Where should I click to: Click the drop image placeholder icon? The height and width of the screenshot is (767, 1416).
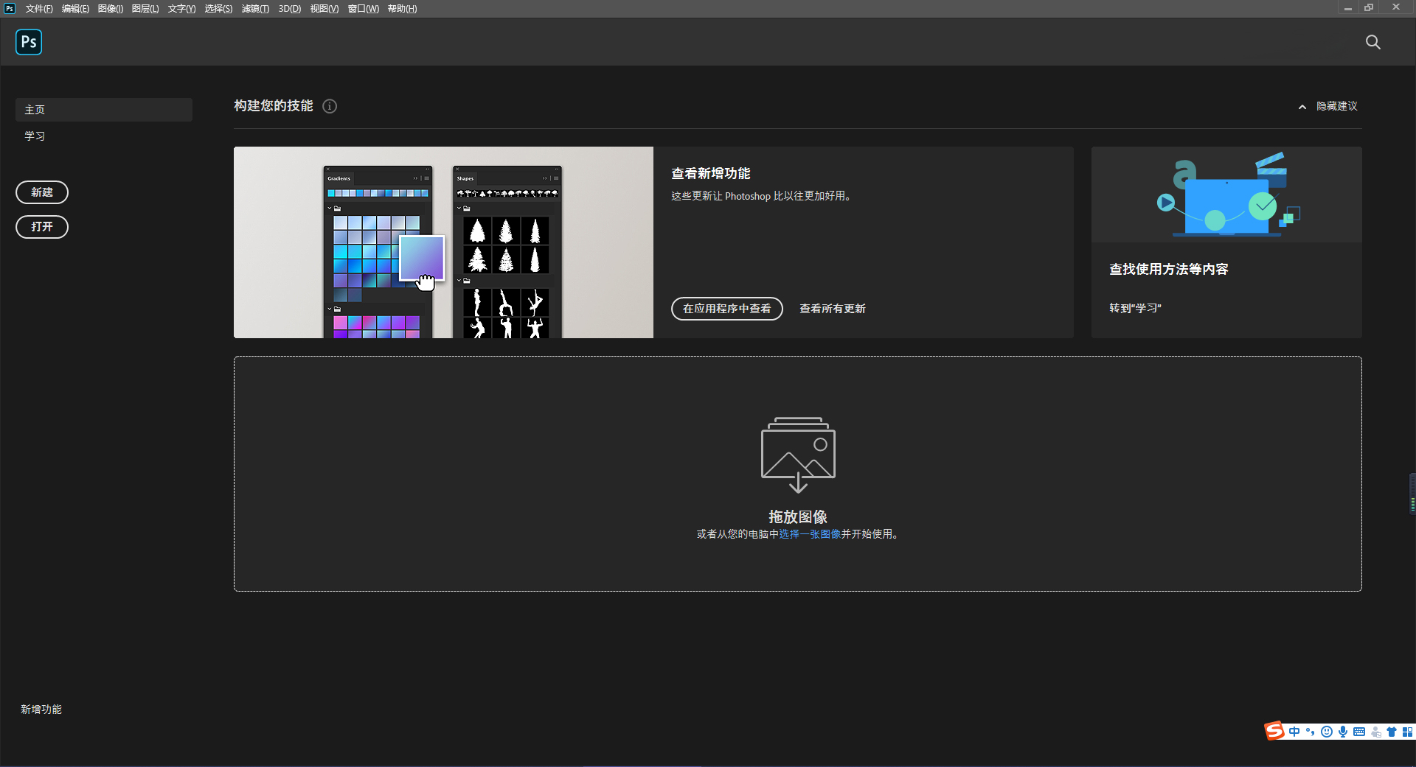(x=798, y=455)
